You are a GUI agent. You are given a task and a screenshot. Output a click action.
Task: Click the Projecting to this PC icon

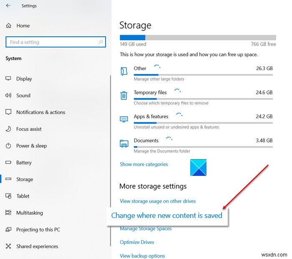pos(8,229)
